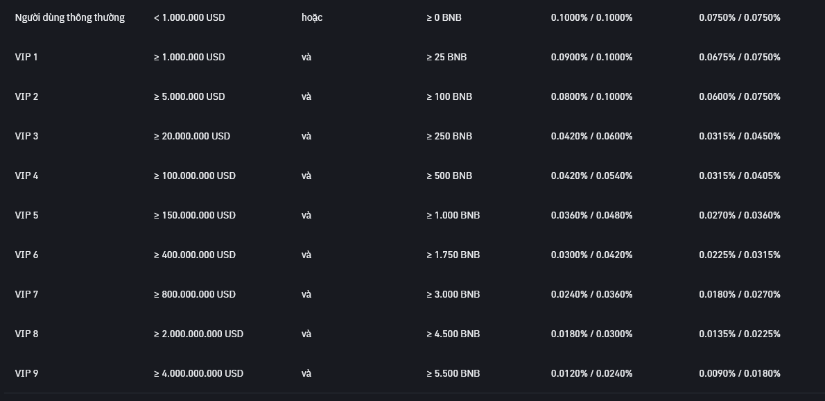Screen dimensions: 825x401
Task: Click the "hoặc" condition text
Action: point(312,17)
